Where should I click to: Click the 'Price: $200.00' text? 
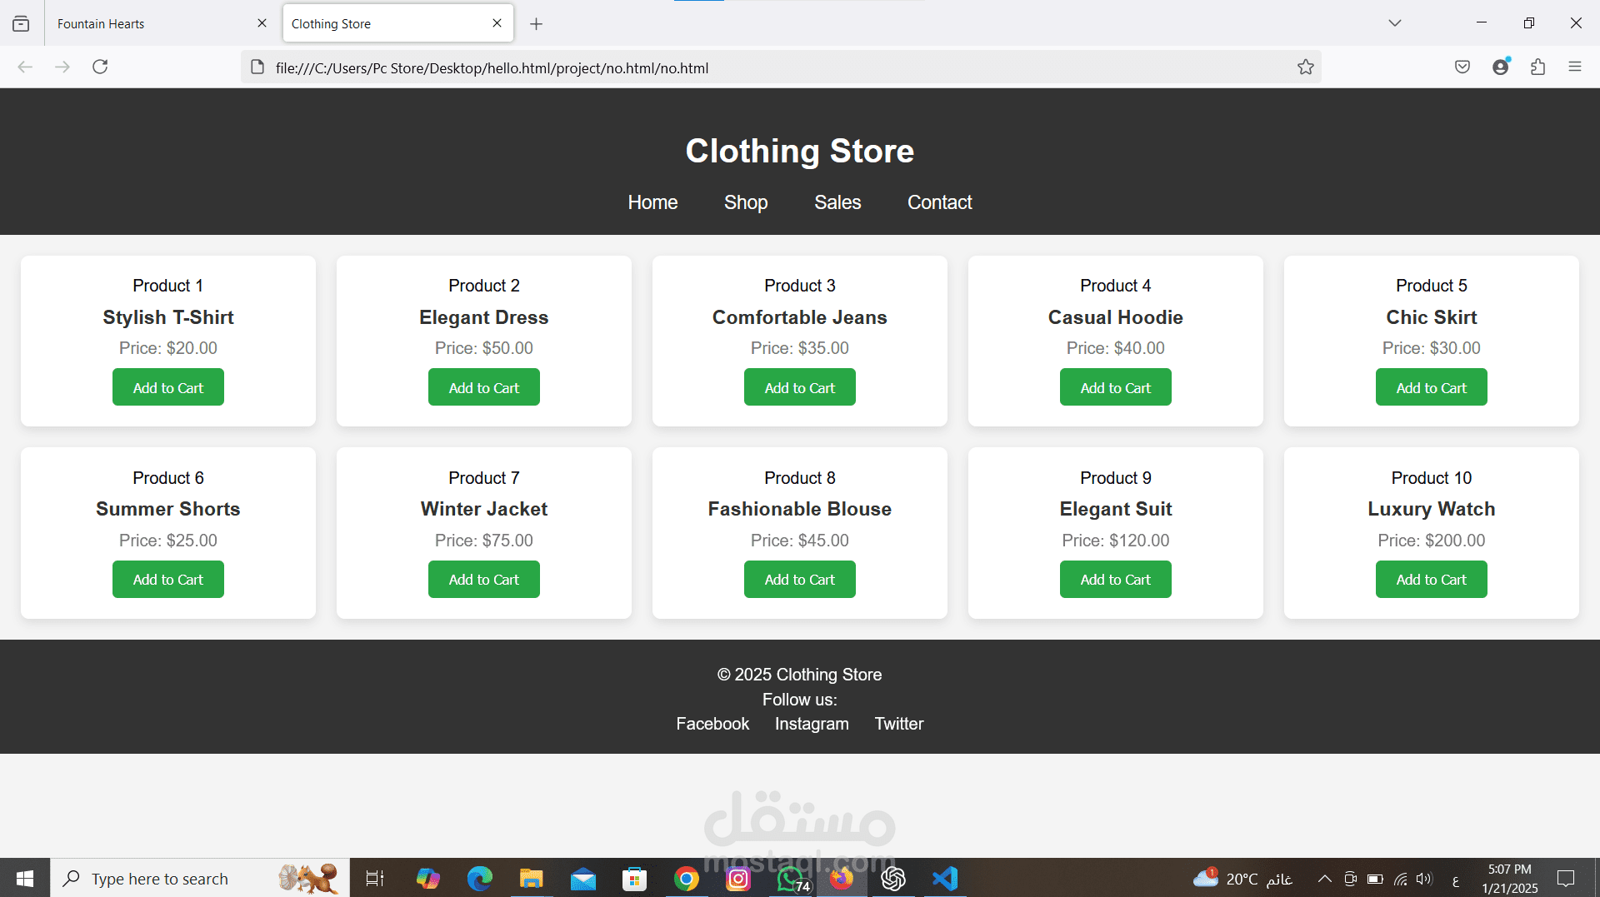click(1432, 541)
